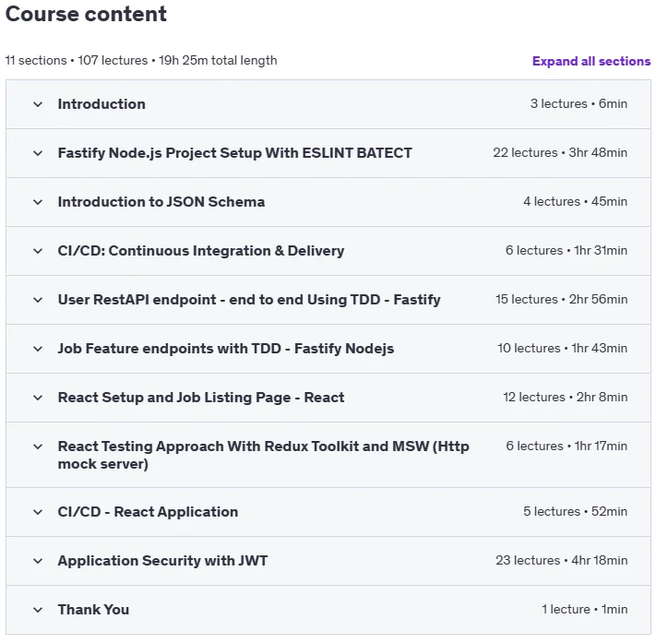Expand Application Security with JWT chevron
The width and height of the screenshot is (656, 643).
[x=38, y=561]
